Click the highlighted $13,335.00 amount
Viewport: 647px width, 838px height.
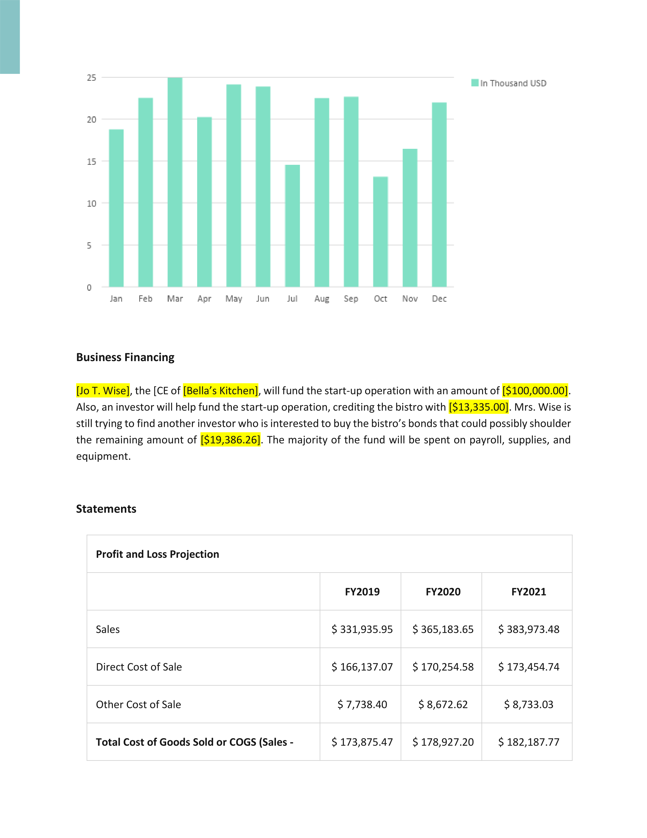coord(479,407)
